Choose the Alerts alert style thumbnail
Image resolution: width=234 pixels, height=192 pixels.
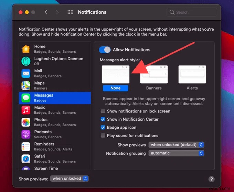click(192, 74)
